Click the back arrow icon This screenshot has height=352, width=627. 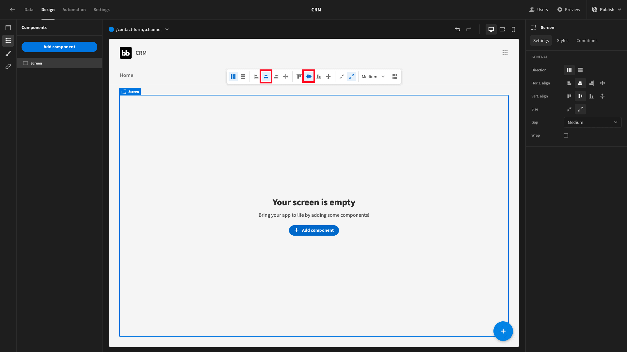tap(12, 10)
